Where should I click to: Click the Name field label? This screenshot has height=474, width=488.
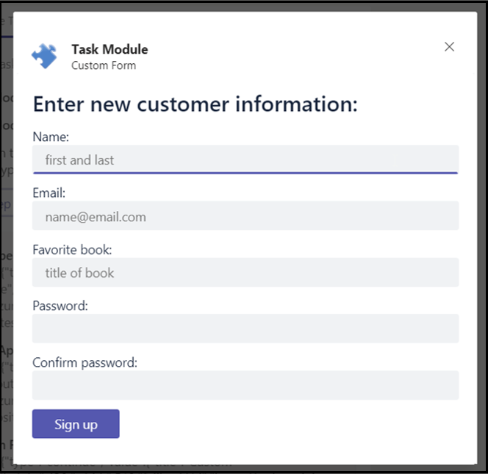[51, 137]
